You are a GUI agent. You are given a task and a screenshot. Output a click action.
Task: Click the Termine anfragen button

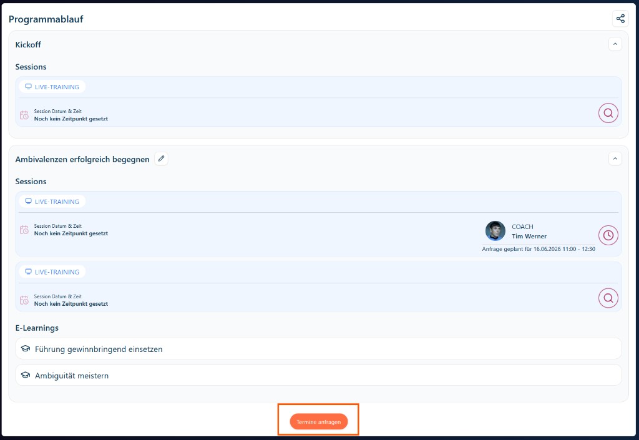pyautogui.click(x=319, y=422)
